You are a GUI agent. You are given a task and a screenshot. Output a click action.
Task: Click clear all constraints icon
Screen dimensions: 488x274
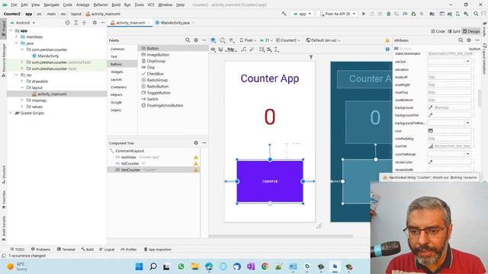click(x=244, y=49)
